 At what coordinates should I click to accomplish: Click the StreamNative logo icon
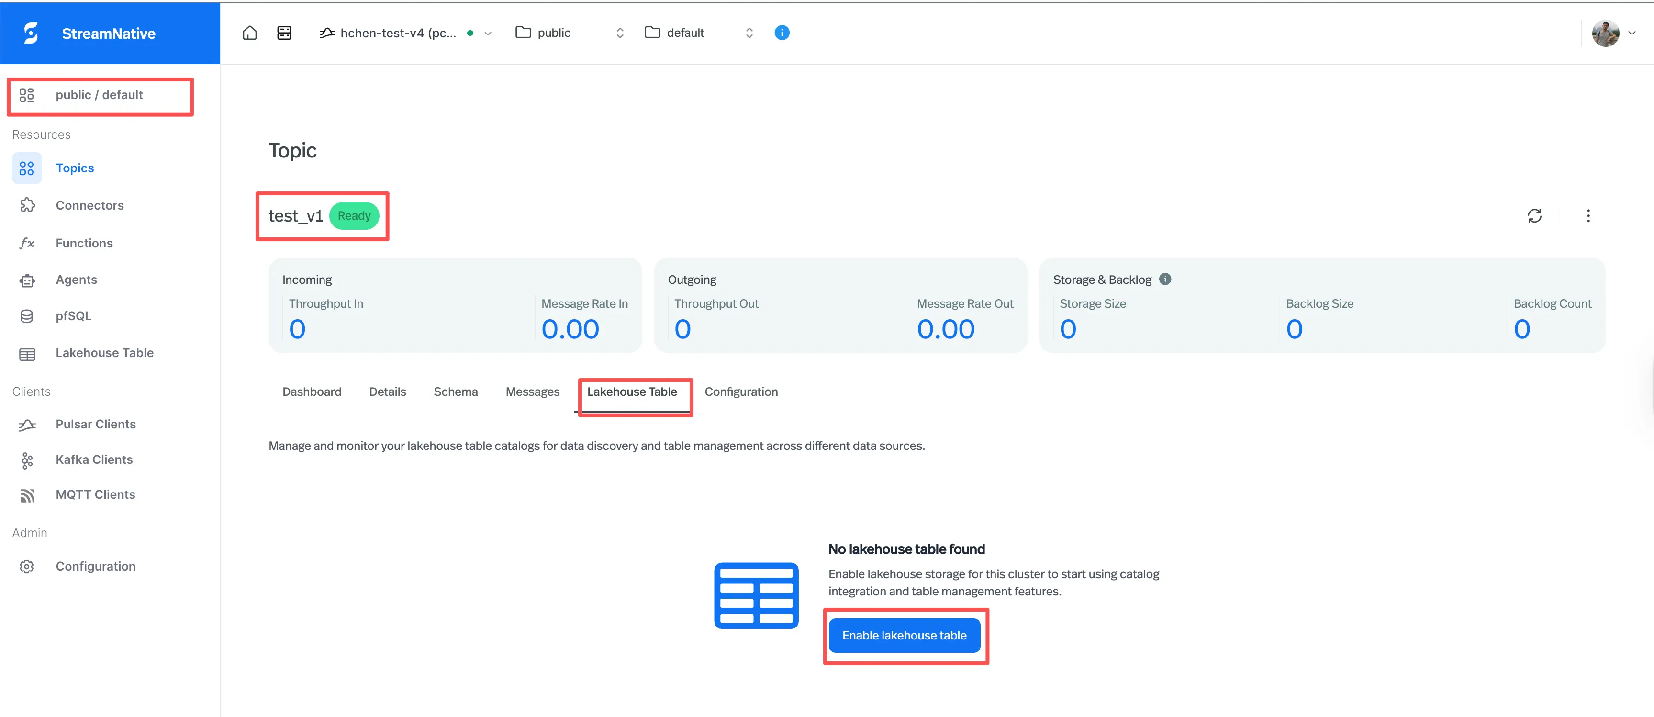(31, 33)
